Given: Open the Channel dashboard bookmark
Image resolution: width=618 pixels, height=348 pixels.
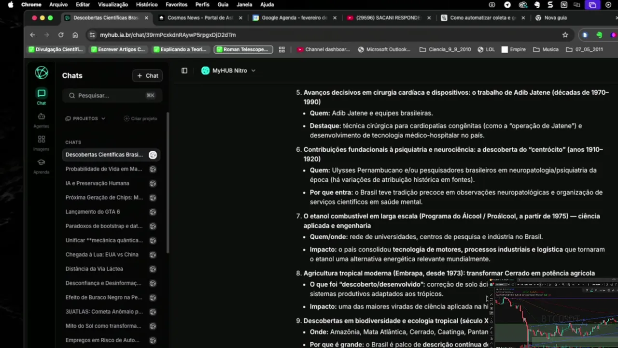Looking at the screenshot, I should coord(323,49).
